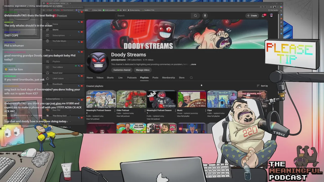The image size is (324, 182).
Task: Click the Shorts icon in the sidebar
Action: tap(47, 30)
